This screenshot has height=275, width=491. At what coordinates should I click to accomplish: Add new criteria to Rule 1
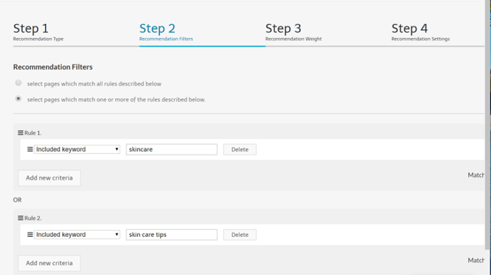click(x=49, y=178)
